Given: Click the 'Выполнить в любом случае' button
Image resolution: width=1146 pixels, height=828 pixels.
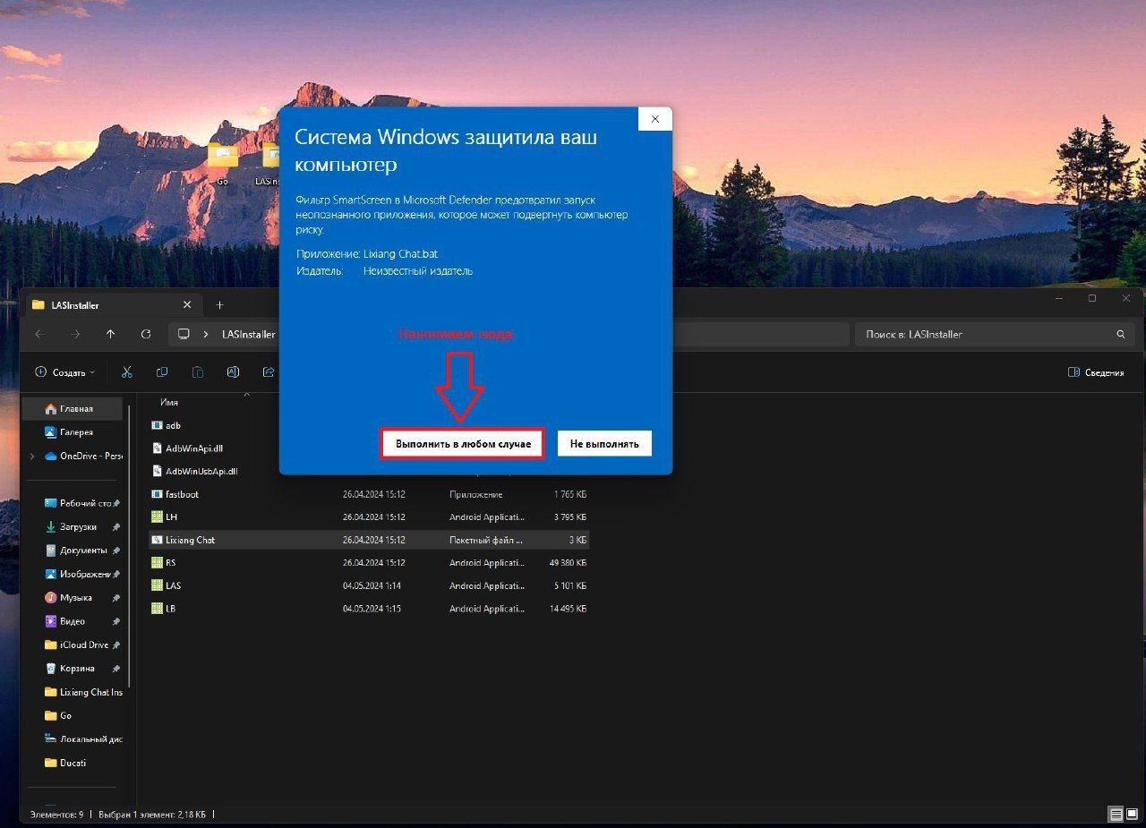Looking at the screenshot, I should [463, 443].
